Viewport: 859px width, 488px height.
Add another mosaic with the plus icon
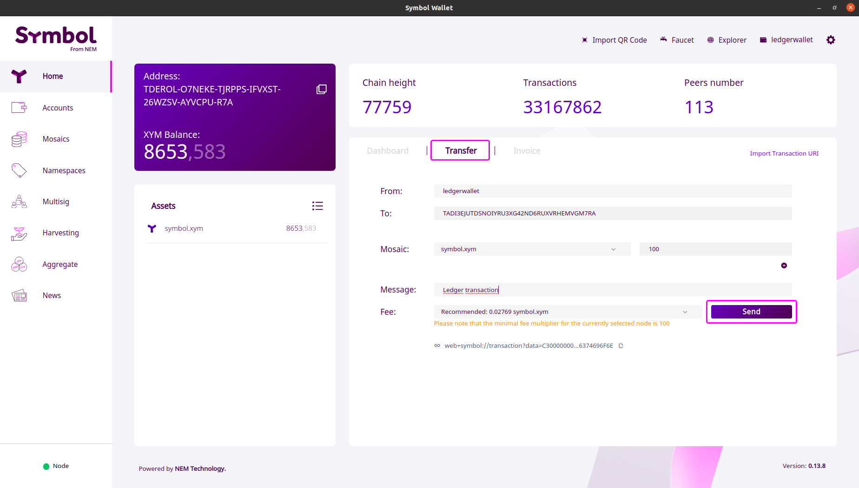point(784,266)
